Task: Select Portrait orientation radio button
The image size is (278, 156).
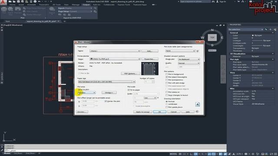Action: (167, 101)
